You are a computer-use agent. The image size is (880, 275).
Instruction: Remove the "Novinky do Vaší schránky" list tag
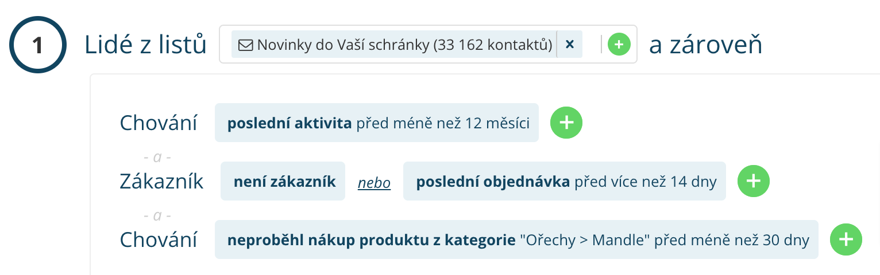[x=570, y=45]
